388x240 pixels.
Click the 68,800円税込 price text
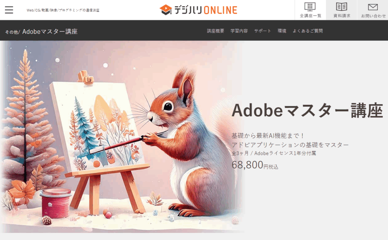point(255,165)
